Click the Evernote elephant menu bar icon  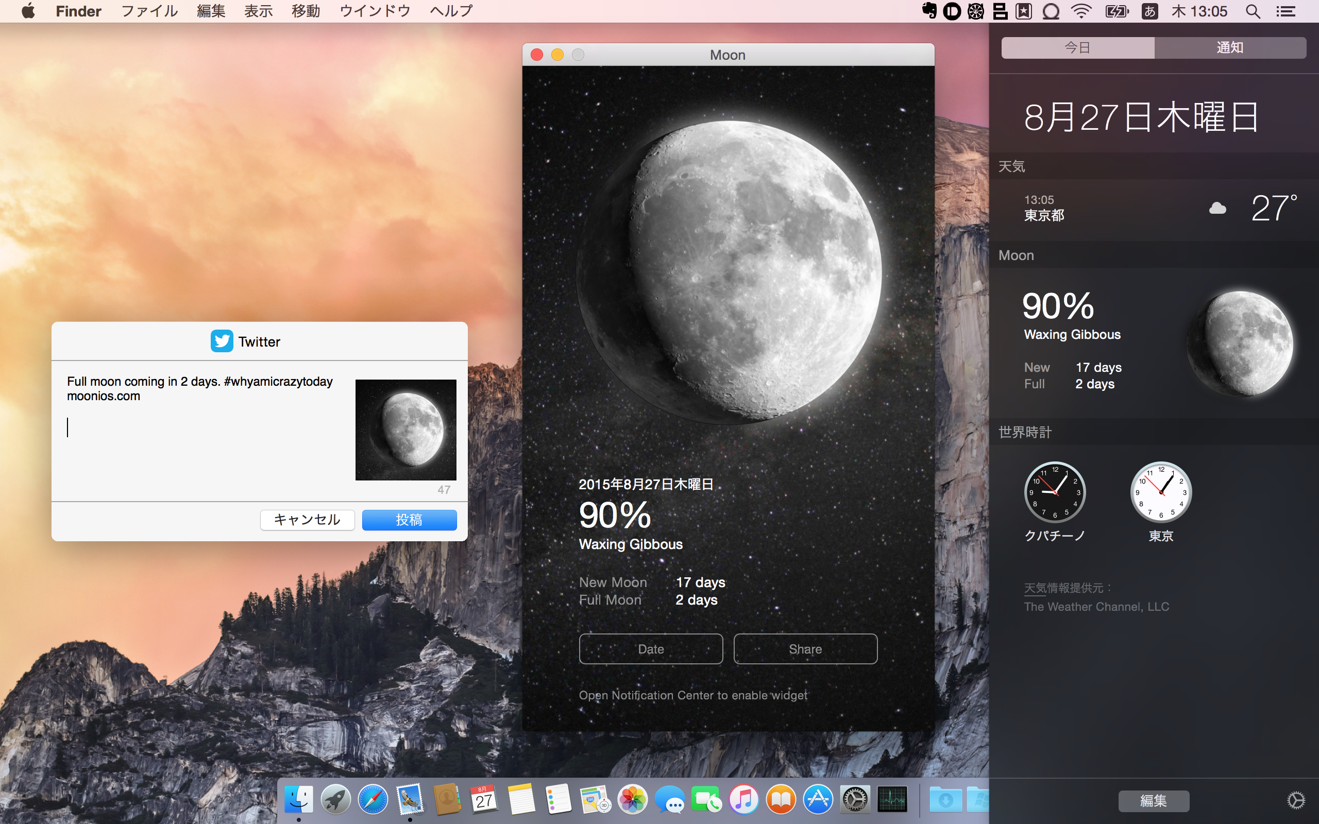click(x=929, y=11)
